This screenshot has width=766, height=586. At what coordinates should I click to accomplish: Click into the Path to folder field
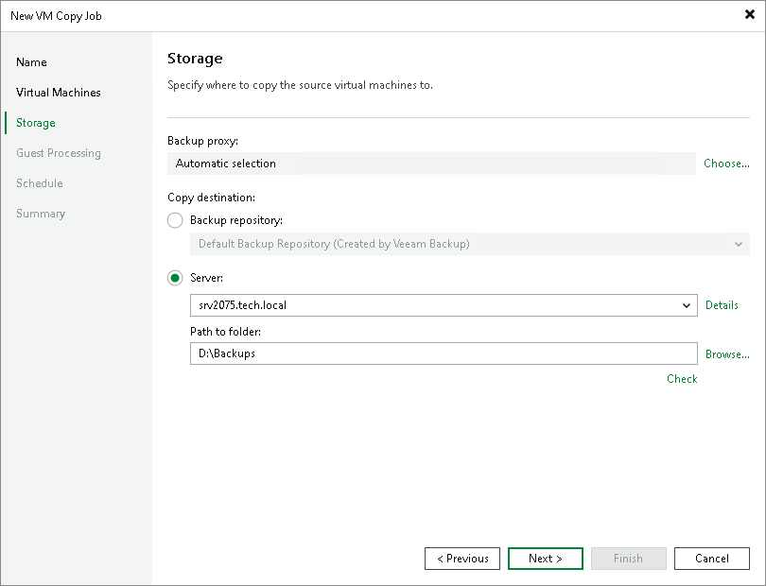coord(444,353)
